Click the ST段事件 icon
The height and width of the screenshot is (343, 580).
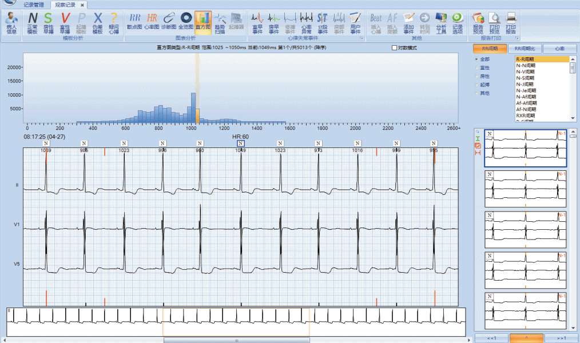pyautogui.click(x=323, y=23)
